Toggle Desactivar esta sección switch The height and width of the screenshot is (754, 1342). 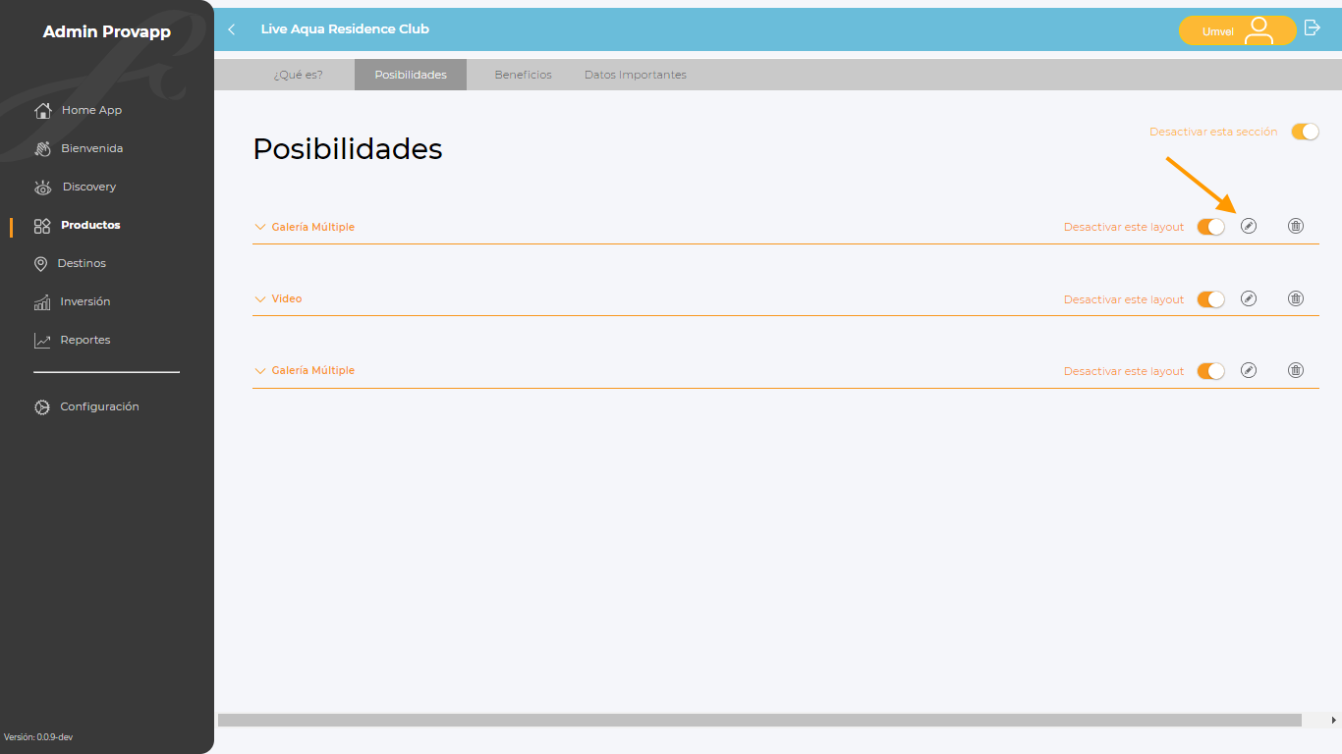1305,132
